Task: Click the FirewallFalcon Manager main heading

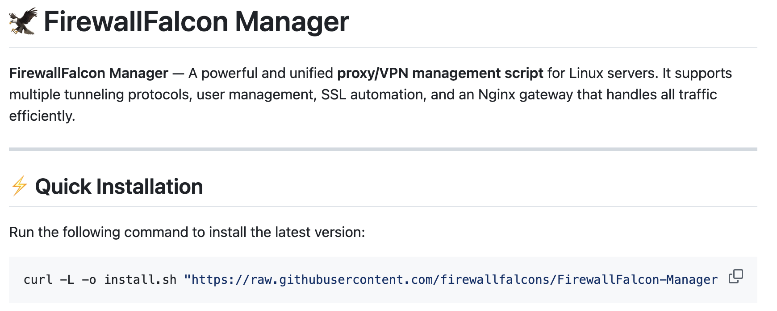Action: (196, 21)
